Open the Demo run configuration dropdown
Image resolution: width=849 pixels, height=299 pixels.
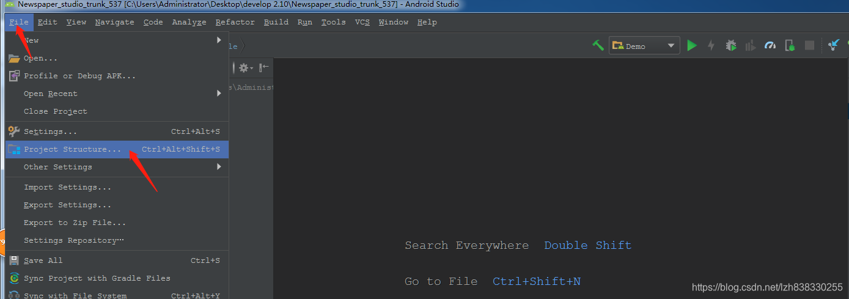(644, 46)
